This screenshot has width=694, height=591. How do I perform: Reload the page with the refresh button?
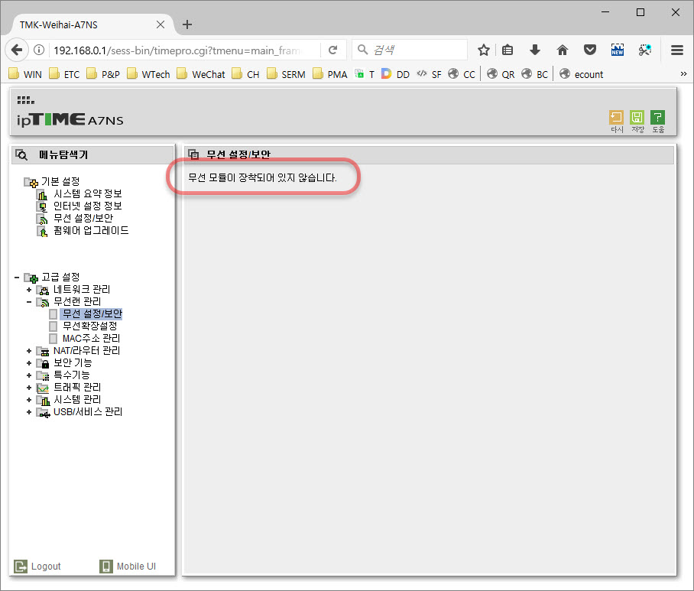(x=332, y=50)
